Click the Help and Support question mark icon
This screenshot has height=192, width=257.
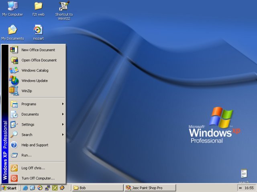click(x=14, y=145)
